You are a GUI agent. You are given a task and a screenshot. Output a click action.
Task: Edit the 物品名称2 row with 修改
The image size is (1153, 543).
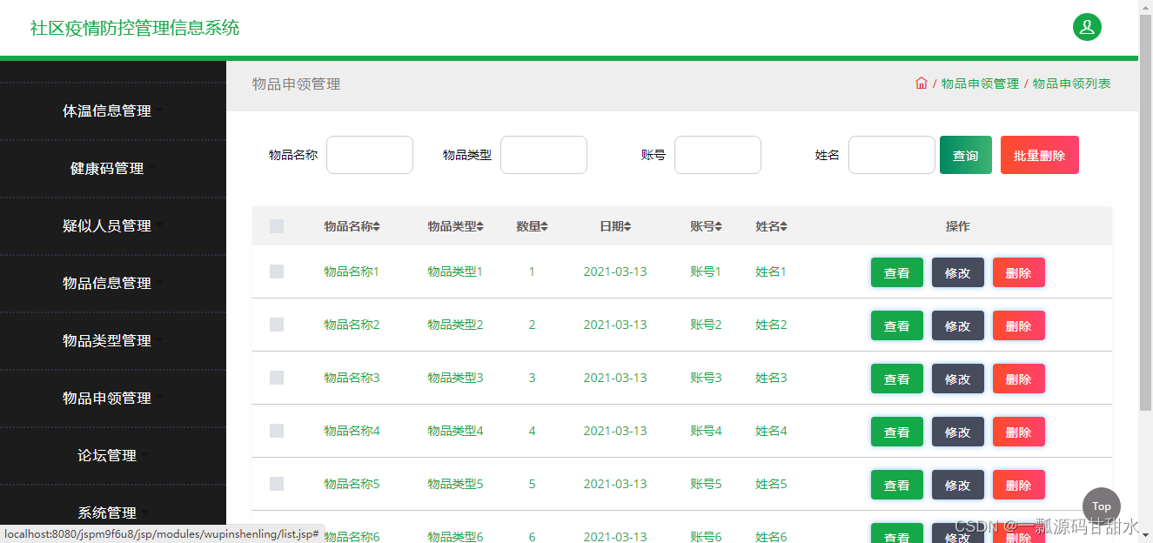pyautogui.click(x=958, y=325)
